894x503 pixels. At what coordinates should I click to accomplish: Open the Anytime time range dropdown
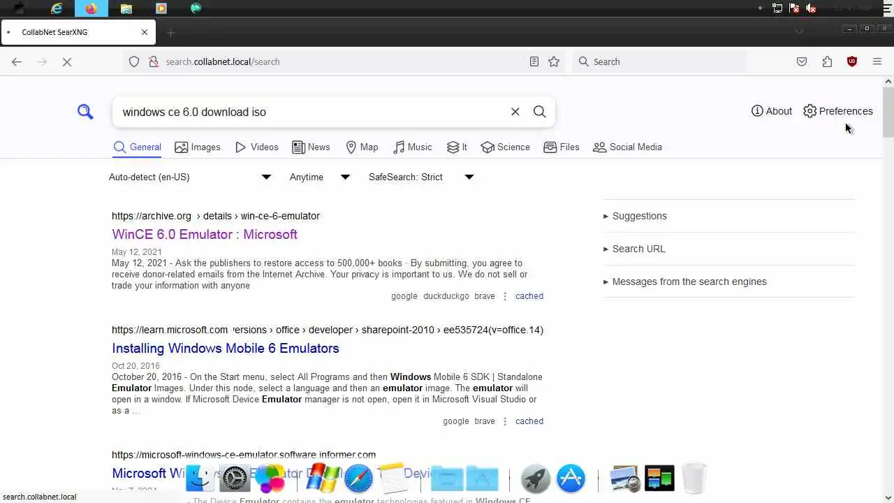(x=319, y=177)
